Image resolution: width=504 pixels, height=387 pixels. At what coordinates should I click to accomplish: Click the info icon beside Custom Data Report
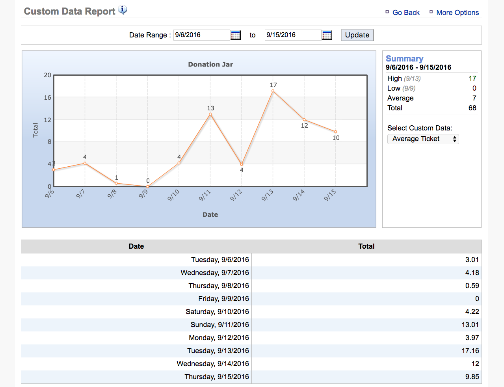click(123, 10)
